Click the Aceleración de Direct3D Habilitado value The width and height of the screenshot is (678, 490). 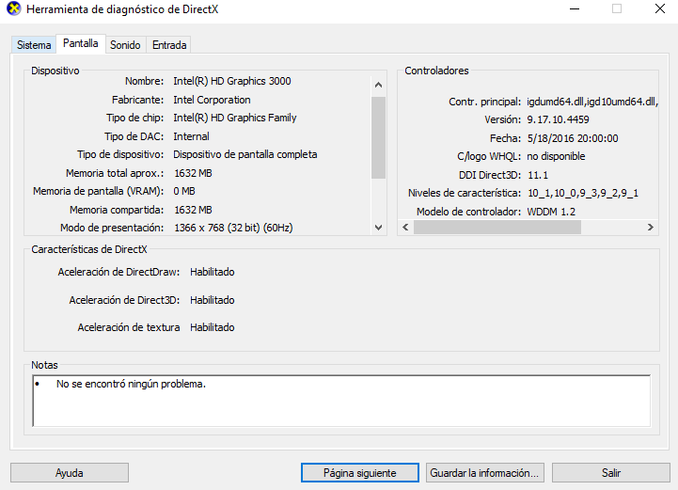point(213,300)
